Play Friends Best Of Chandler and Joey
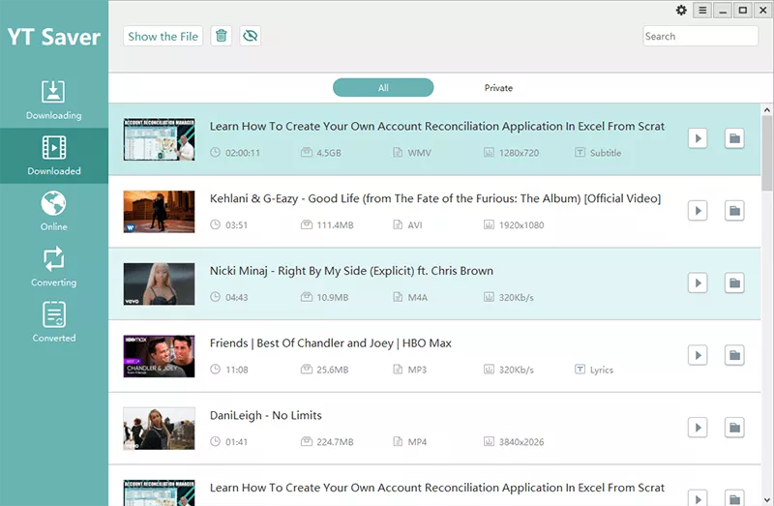 [x=698, y=355]
